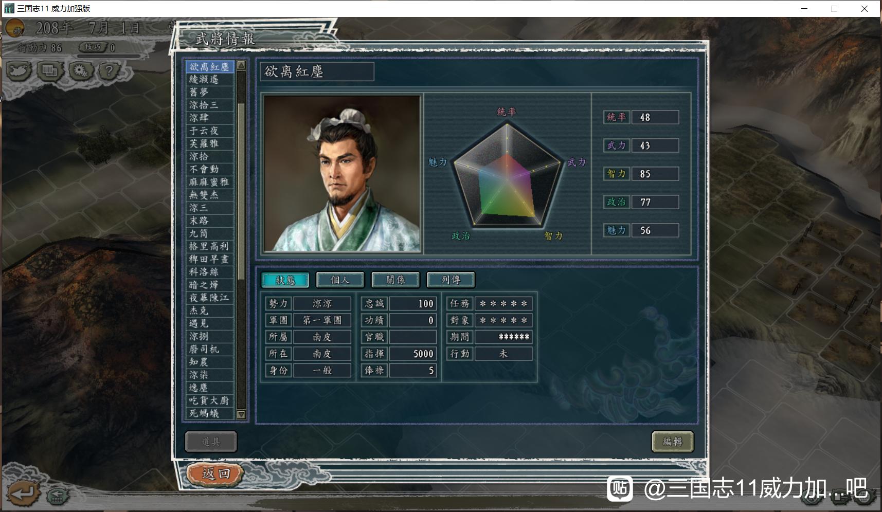Image resolution: width=882 pixels, height=512 pixels.
Task: Select officer 死螞蟻 in the list
Action: click(210, 414)
